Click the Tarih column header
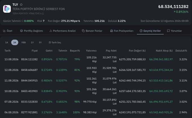This screenshot has width=192, height=118. (x=7, y=51)
